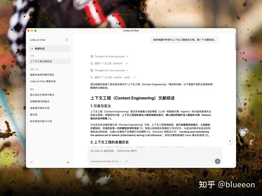Click the heading 上下文工程 (Context Engineering) 文献综述

coord(133,98)
